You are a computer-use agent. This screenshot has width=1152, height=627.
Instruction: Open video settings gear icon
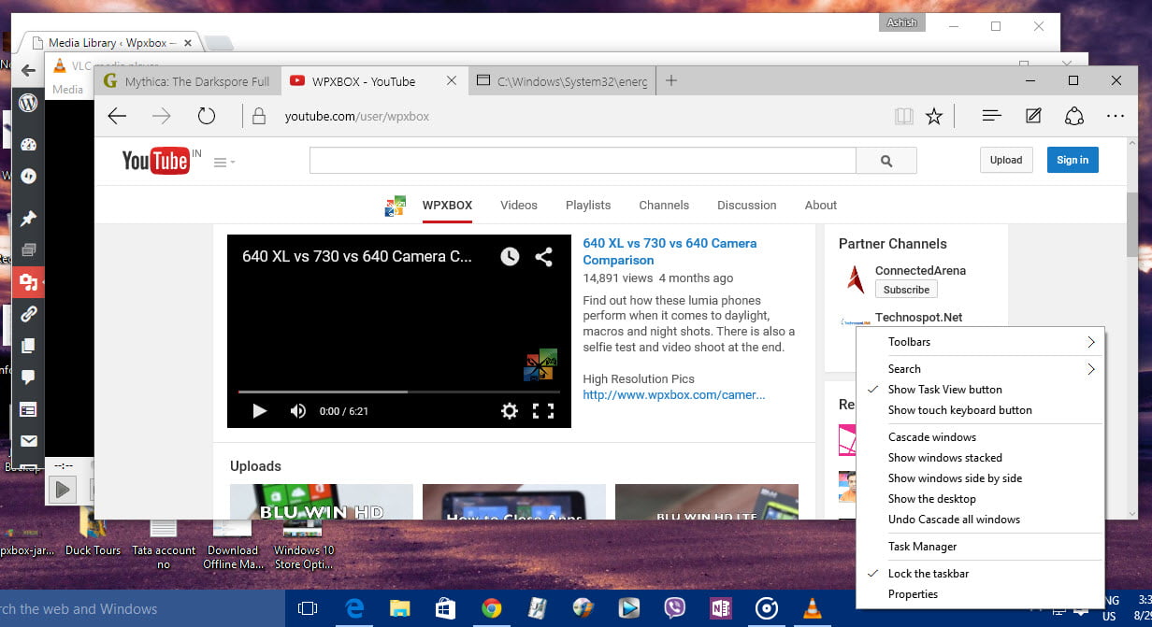(510, 410)
